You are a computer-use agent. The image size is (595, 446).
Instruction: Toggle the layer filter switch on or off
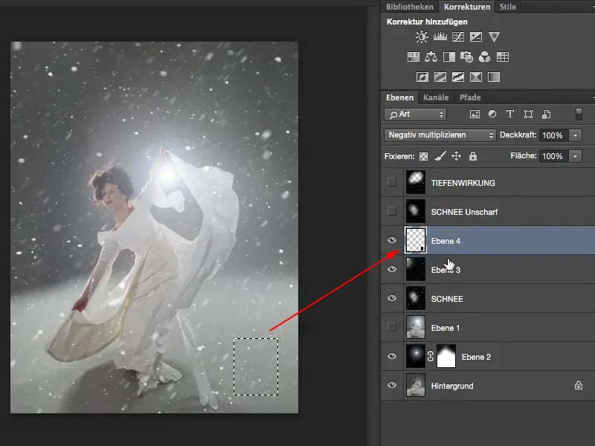pyautogui.click(x=579, y=114)
